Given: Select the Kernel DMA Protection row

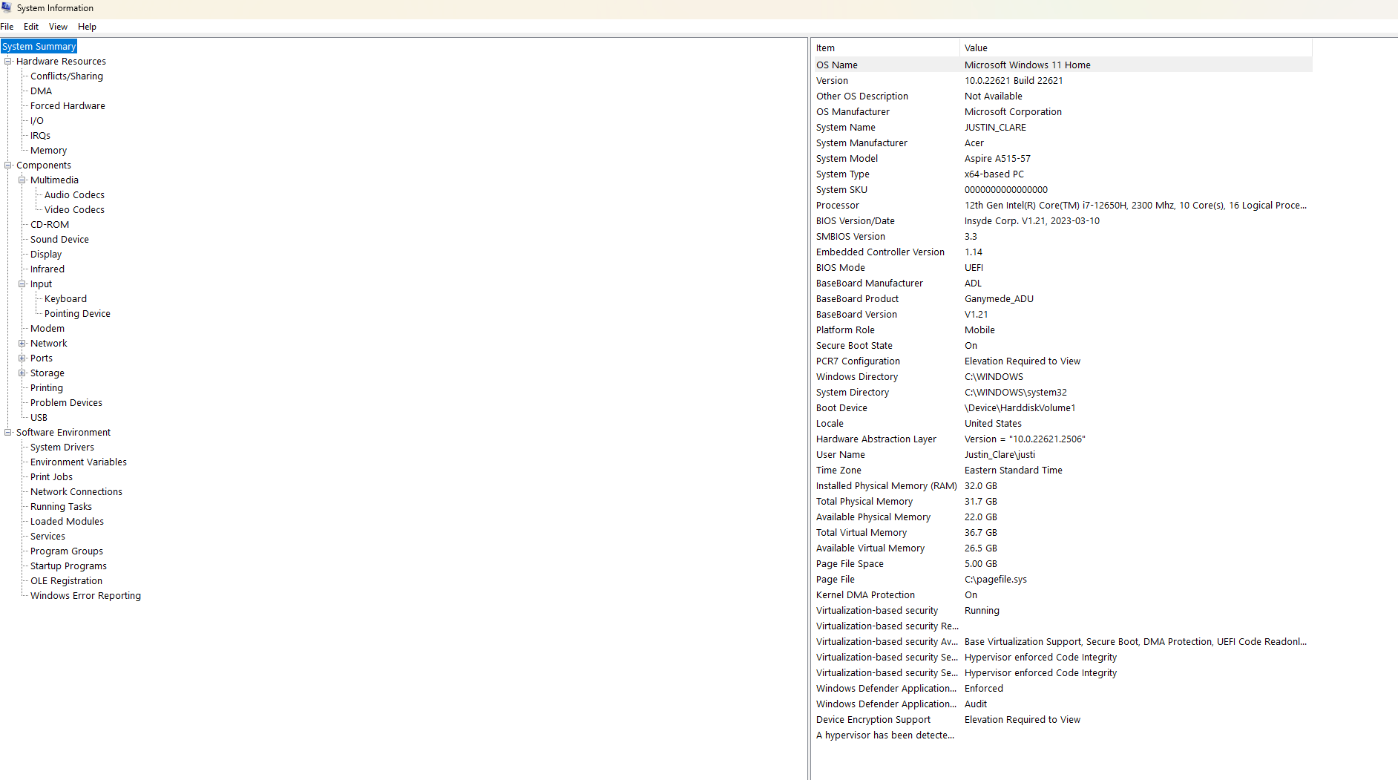Looking at the screenshot, I should pos(1063,595).
